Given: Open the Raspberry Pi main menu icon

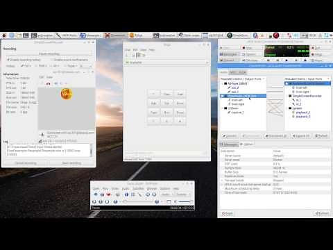Looking at the screenshot, I should tap(4, 35).
